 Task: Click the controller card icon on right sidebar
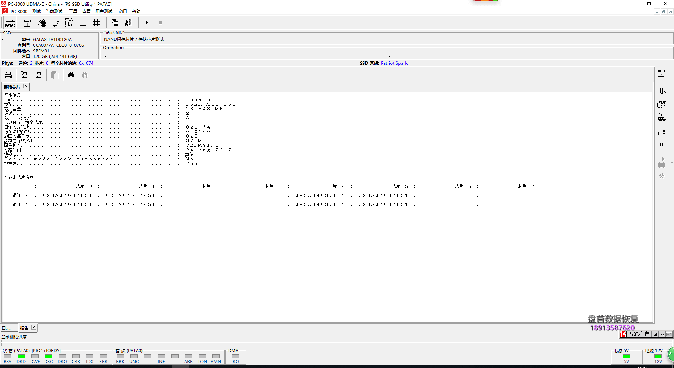point(662,105)
